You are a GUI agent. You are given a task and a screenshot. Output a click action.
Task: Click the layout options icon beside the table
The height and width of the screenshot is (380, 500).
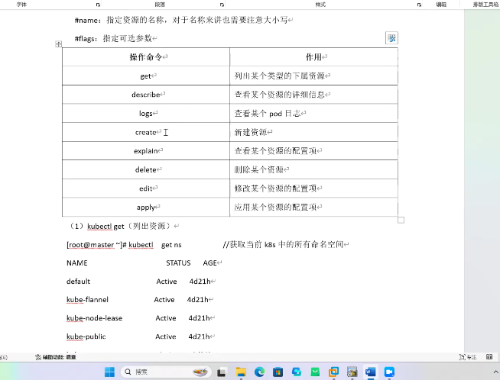tap(391, 38)
